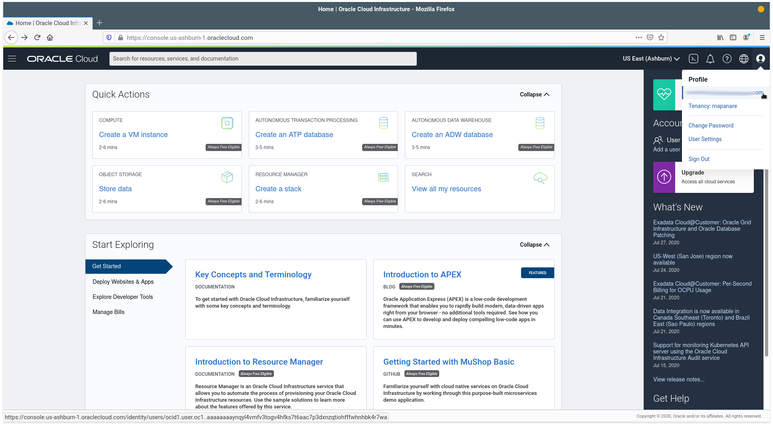Open the Cloud Shell icon in header

click(694, 59)
